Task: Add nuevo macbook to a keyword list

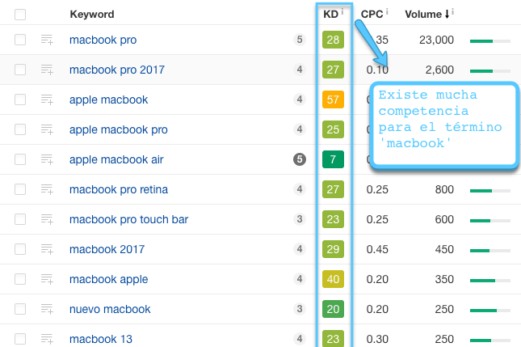Action: coord(47,309)
